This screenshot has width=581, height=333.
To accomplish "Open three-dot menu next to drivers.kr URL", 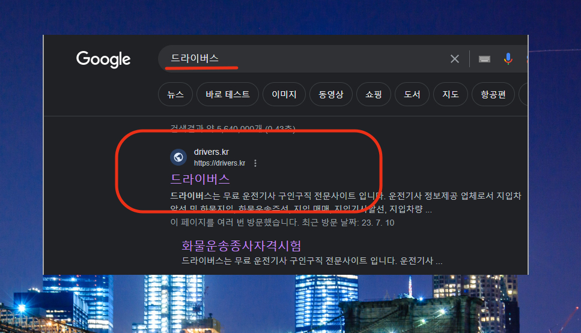I will (x=255, y=163).
